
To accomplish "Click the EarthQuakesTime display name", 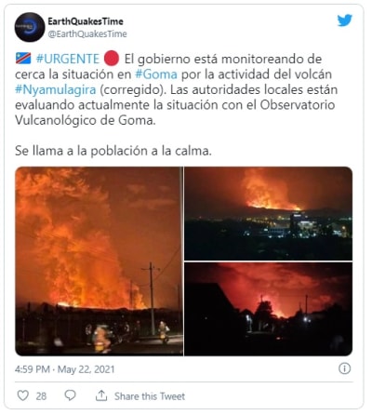I will pyautogui.click(x=86, y=21).
